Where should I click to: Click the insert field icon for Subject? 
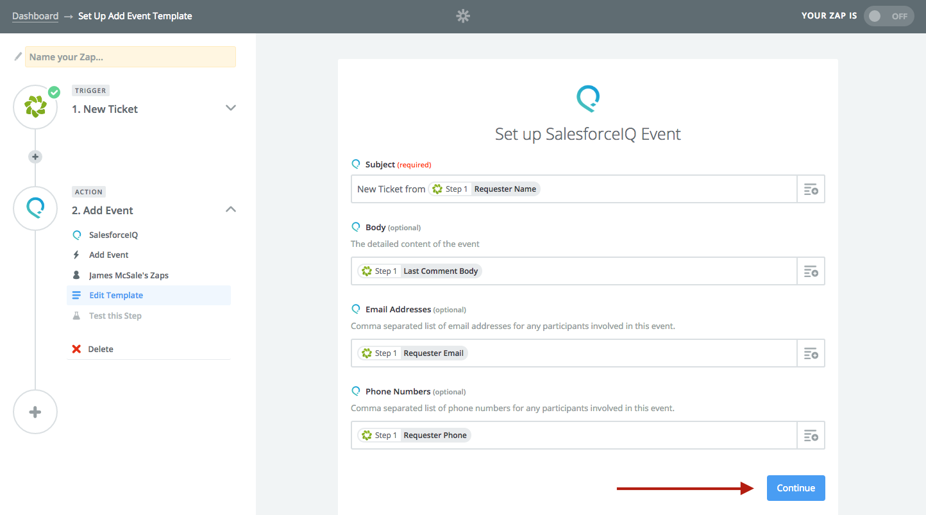coord(811,189)
